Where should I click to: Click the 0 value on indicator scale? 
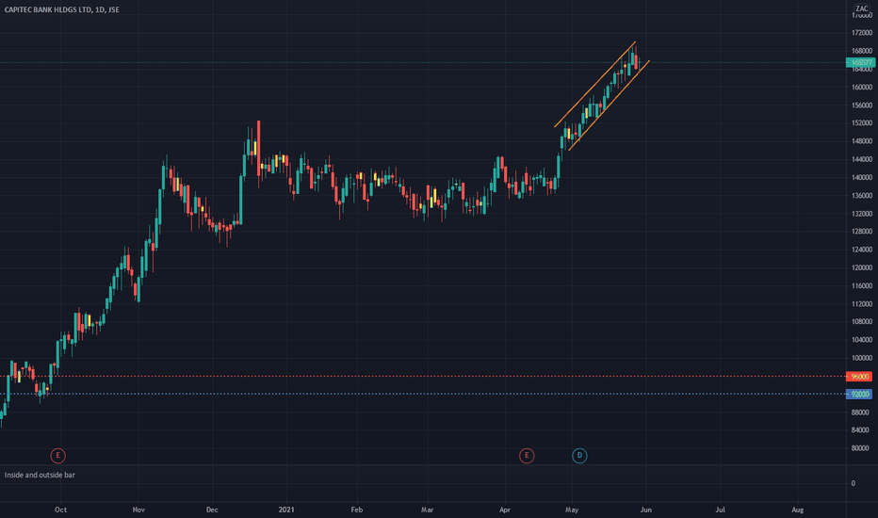(854, 483)
